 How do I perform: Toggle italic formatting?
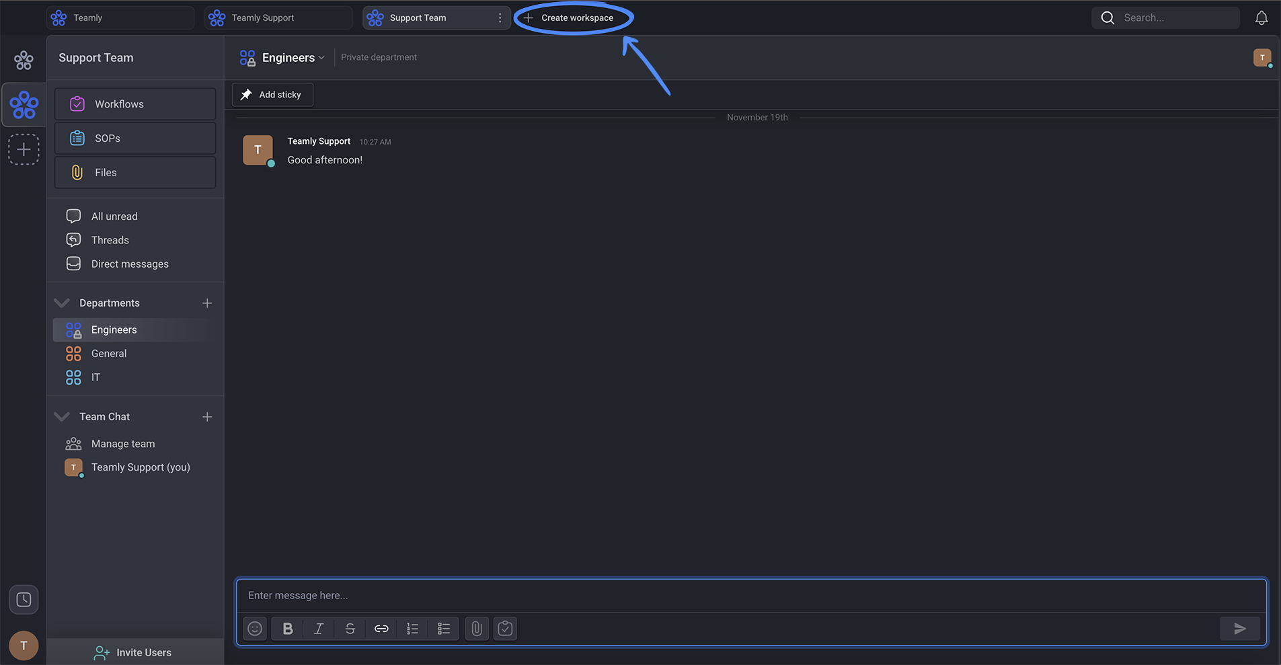pyautogui.click(x=319, y=629)
